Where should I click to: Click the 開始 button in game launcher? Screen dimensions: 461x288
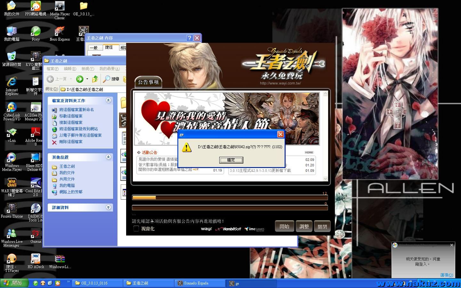tap(284, 227)
